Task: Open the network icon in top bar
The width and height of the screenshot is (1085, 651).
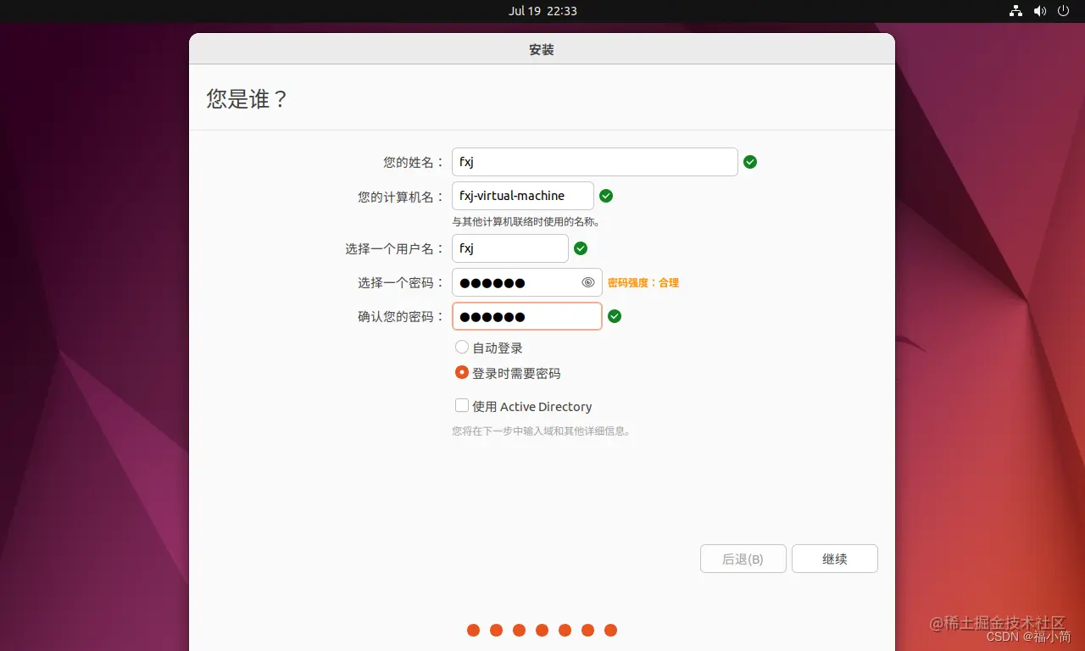Action: tap(1015, 11)
